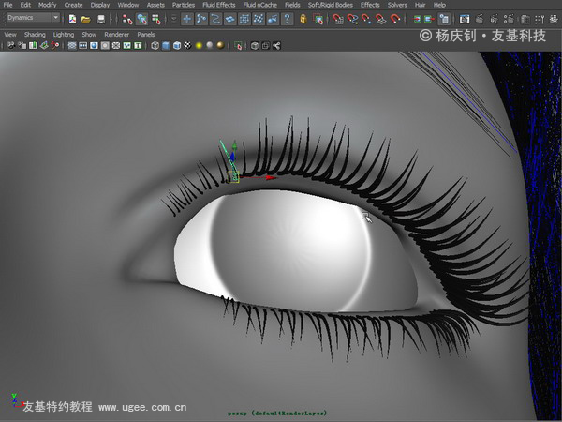Screen dimensions: 562x422
Task: Toggle the viewport grid icon
Action: click(x=72, y=45)
